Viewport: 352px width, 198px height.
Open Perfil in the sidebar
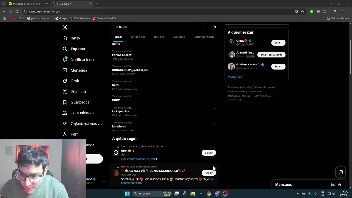(x=71, y=134)
